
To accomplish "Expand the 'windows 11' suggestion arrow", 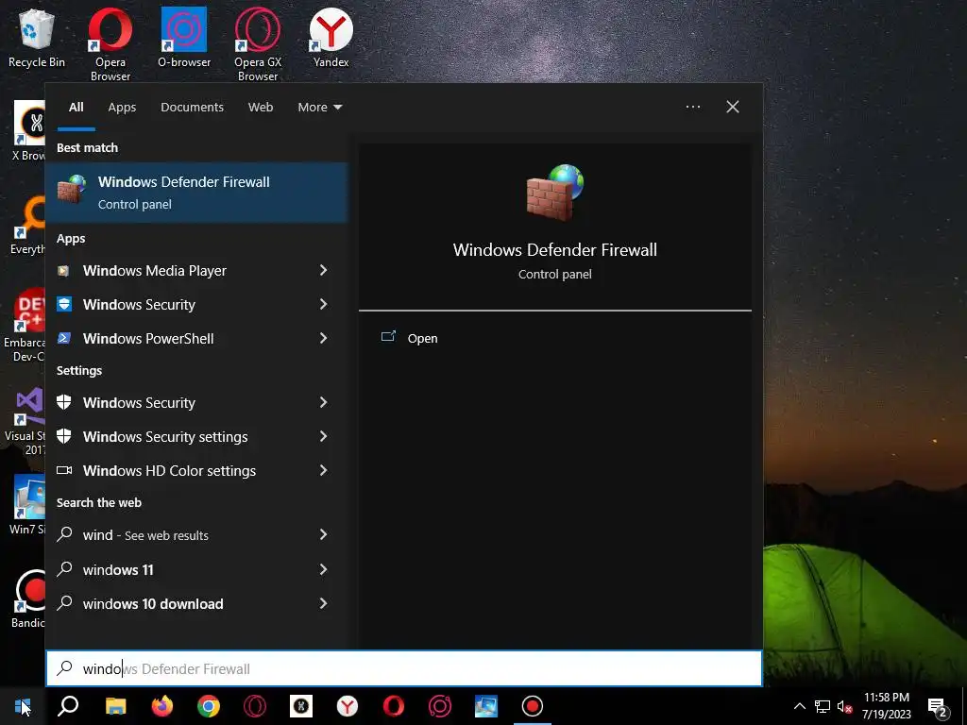I will [323, 569].
